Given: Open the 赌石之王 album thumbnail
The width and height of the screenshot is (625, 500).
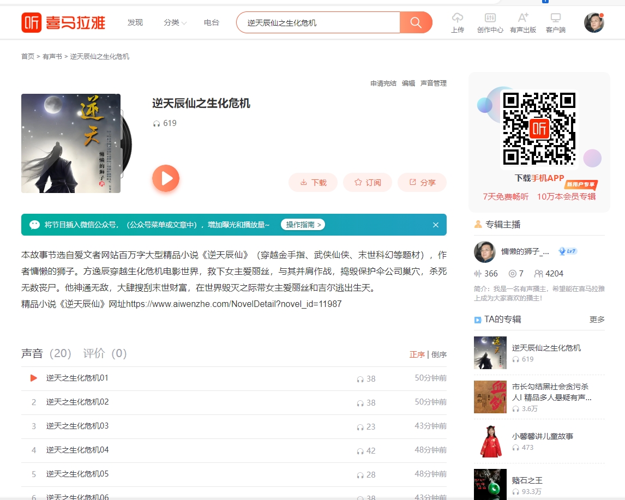Looking at the screenshot, I should click(490, 484).
